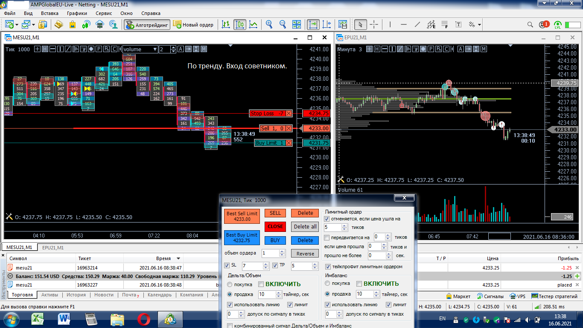Select the cursor pointer tool

pyautogui.click(x=361, y=24)
